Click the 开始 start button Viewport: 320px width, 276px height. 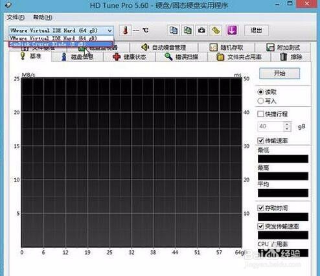(x=280, y=73)
